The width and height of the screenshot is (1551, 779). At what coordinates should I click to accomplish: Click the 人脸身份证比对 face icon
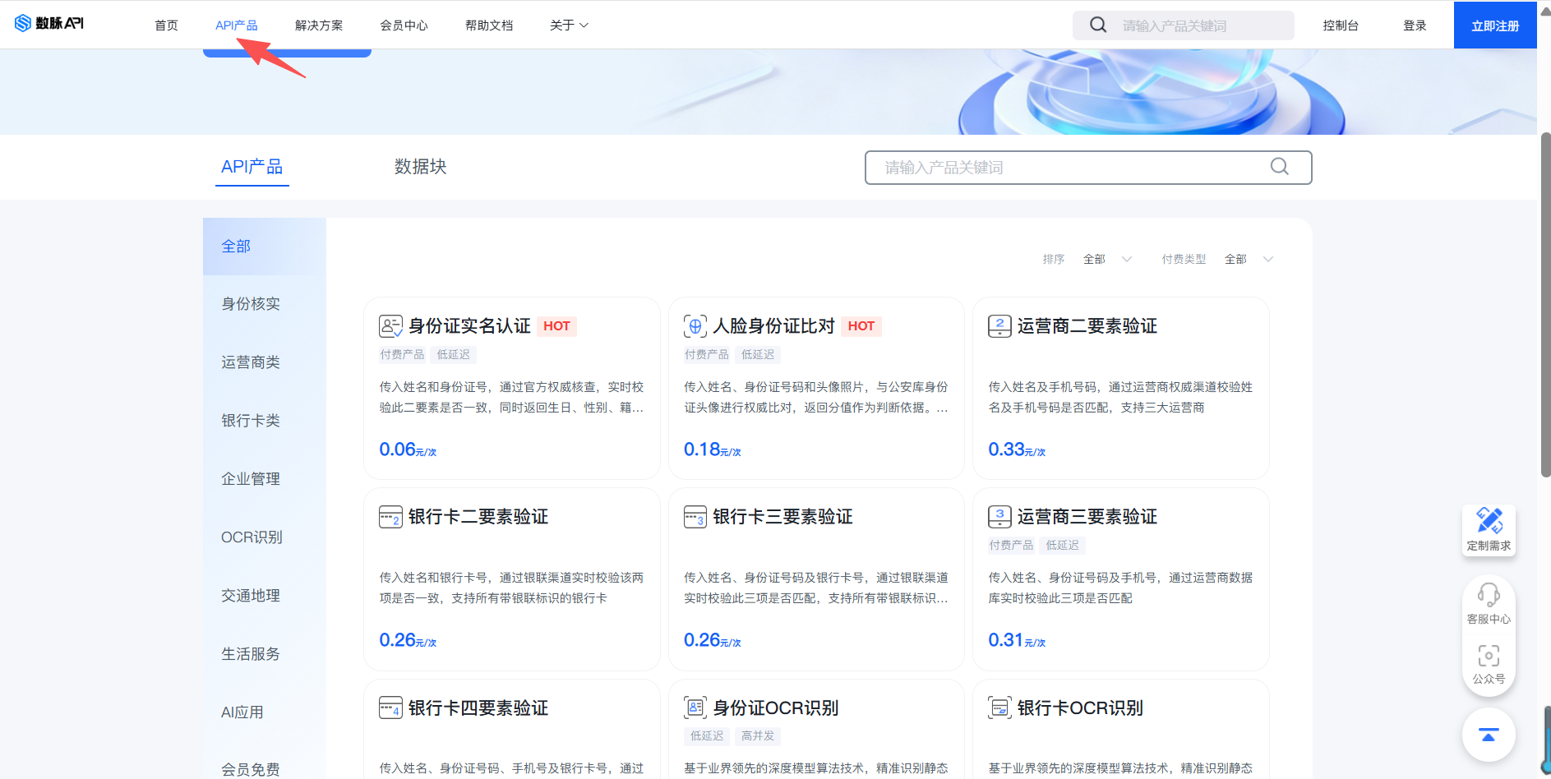695,326
